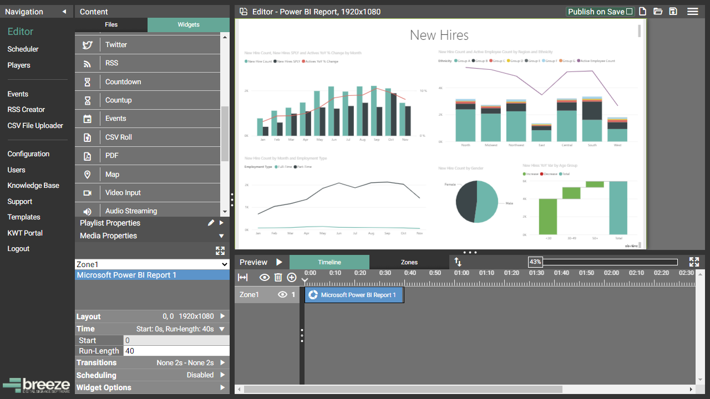The height and width of the screenshot is (399, 710).
Task: Click the 01:00 mark on timeline ruler
Action: click(x=461, y=273)
